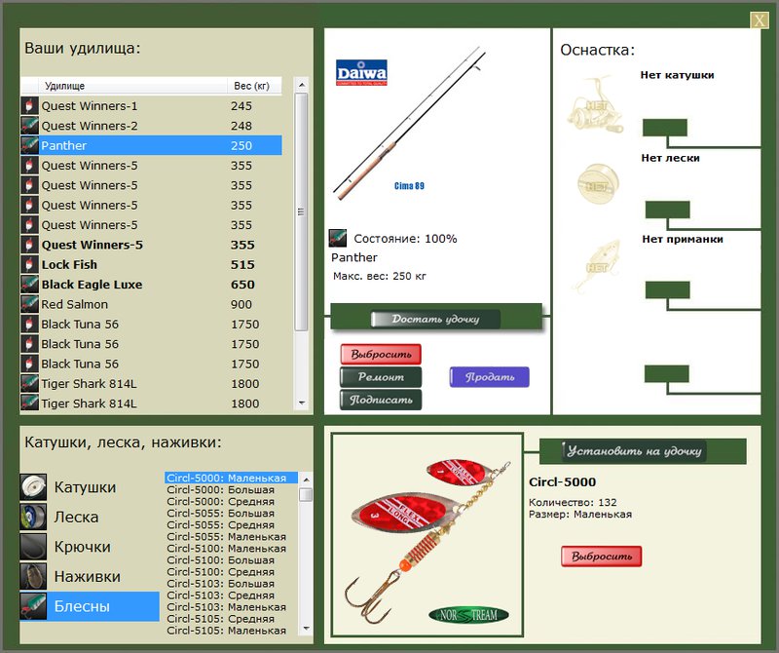Select Circl-5103: Средняя lure entry

pos(231,595)
